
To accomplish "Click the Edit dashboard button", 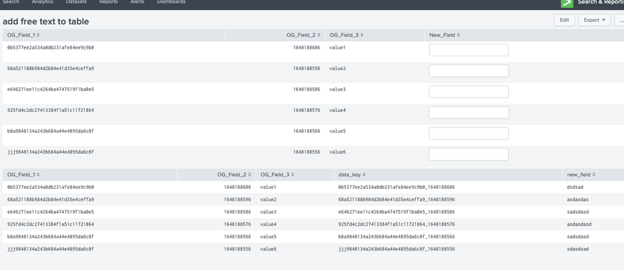I will coord(564,20).
